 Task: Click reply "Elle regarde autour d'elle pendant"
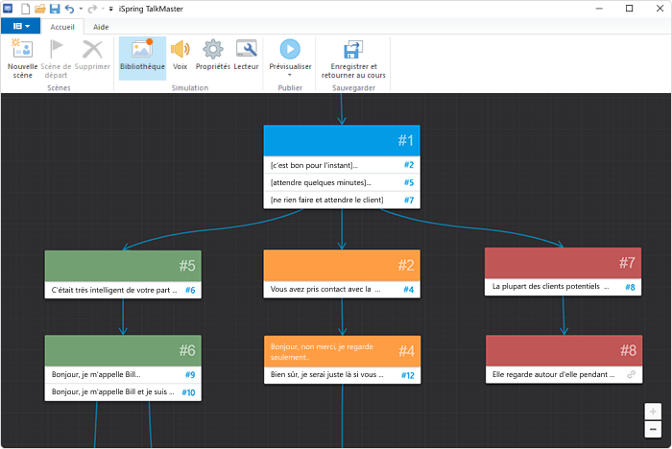point(553,374)
